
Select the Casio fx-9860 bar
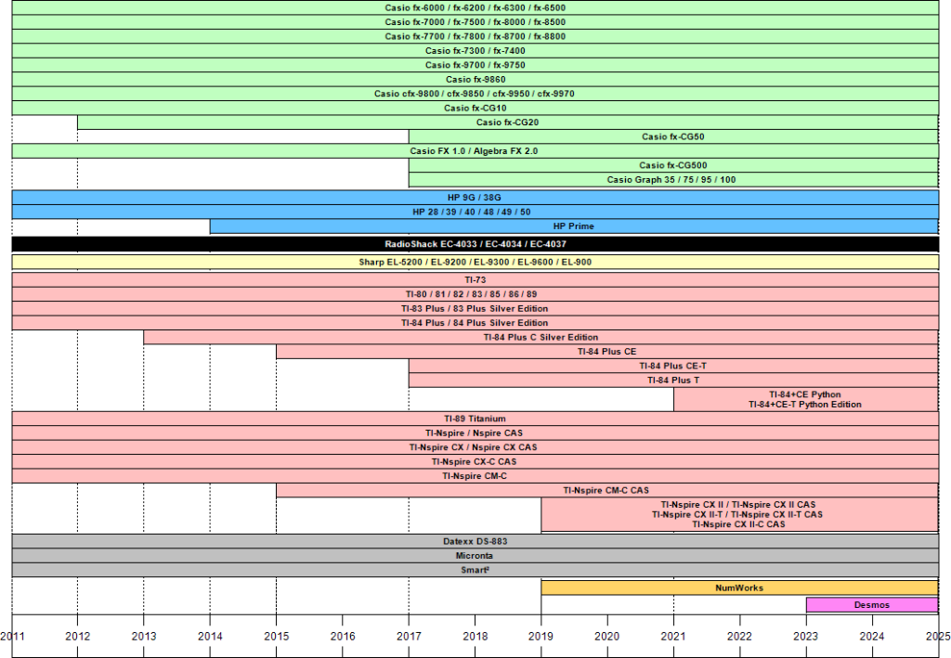[x=475, y=80]
